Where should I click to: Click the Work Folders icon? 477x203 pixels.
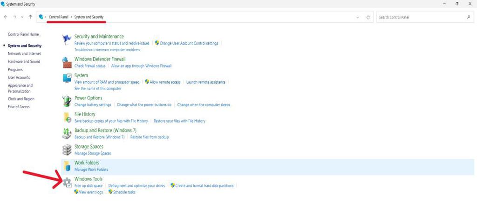[x=67, y=166]
